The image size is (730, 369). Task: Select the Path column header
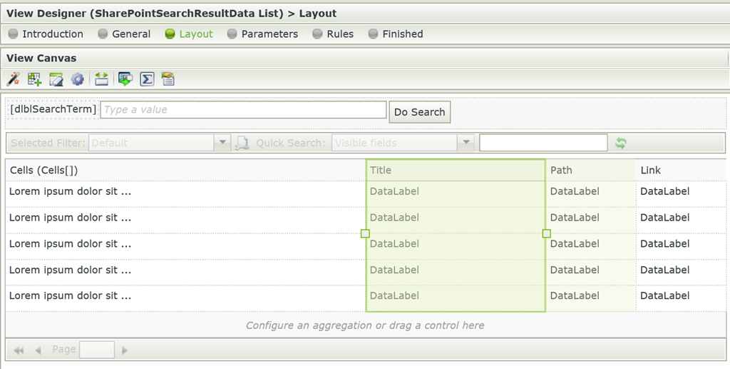(x=590, y=170)
